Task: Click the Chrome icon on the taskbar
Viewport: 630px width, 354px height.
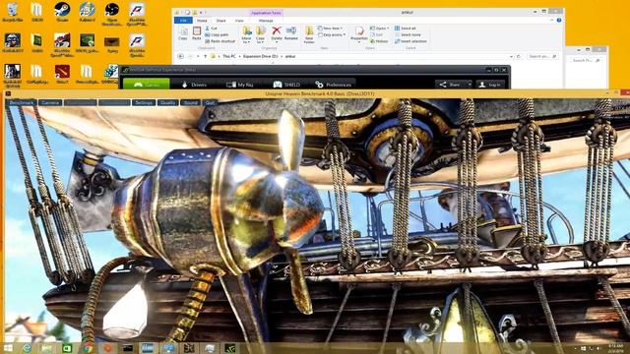Action: pos(89,348)
